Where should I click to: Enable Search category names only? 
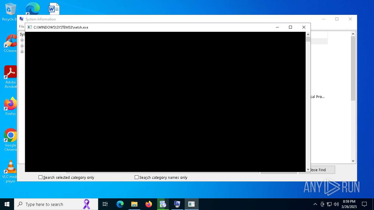[x=136, y=177]
